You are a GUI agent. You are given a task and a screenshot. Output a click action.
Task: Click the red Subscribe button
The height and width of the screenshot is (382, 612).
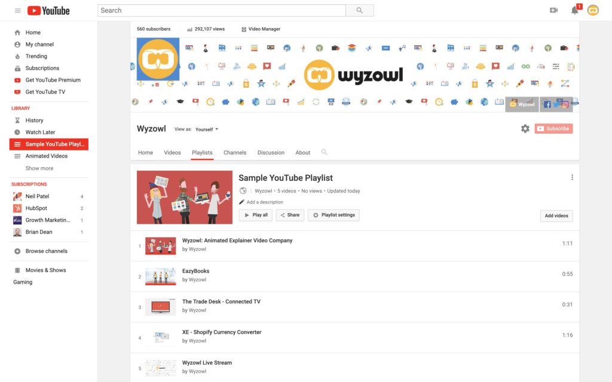pos(553,128)
